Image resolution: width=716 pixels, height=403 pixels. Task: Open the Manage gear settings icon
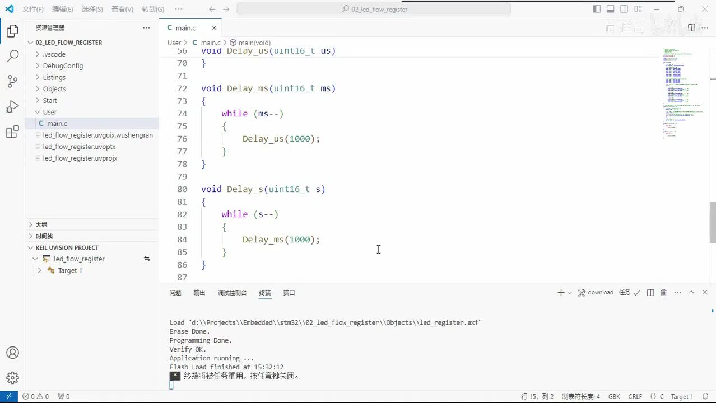[12, 377]
